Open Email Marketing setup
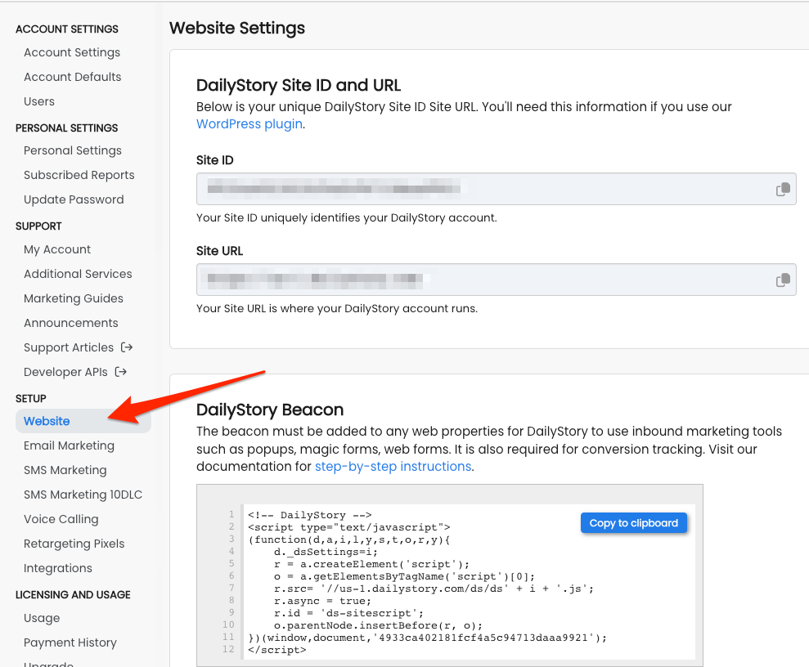Image resolution: width=809 pixels, height=667 pixels. point(70,445)
